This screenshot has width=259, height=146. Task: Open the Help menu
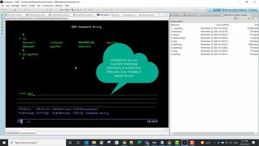pyautogui.click(x=67, y=6)
